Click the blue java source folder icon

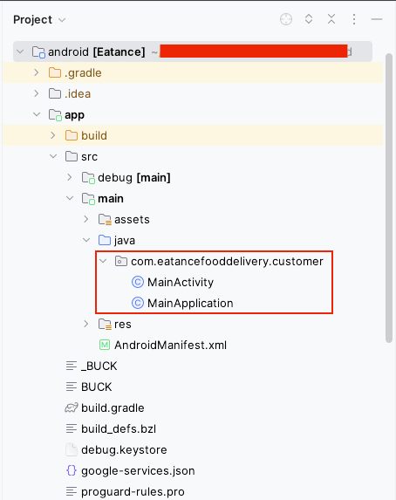pos(105,240)
